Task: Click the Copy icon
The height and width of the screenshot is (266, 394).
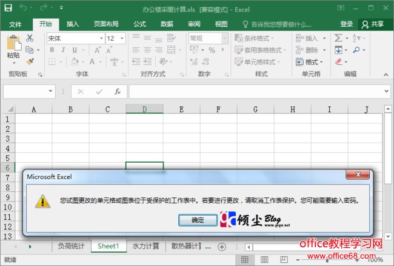Action: point(30,50)
